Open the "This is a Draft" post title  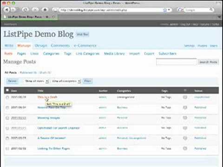[47, 97]
